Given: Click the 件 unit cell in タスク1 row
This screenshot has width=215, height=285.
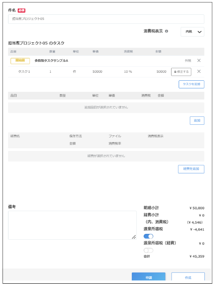Looking at the screenshot, I should pyautogui.click(x=74, y=71).
